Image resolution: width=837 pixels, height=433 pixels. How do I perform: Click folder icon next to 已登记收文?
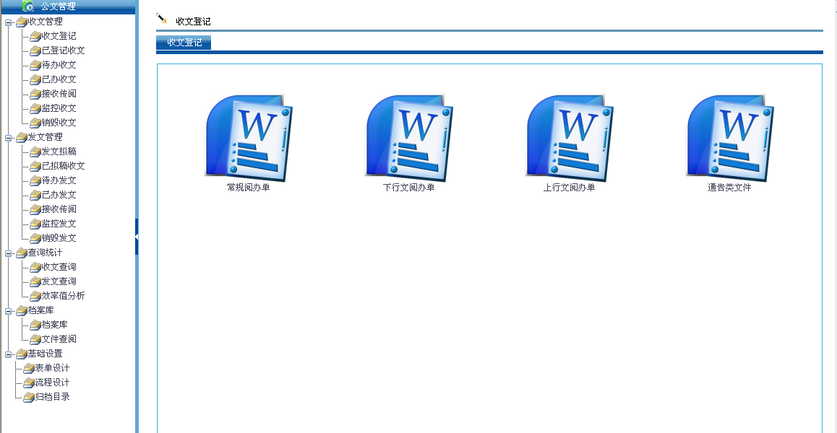(35, 51)
